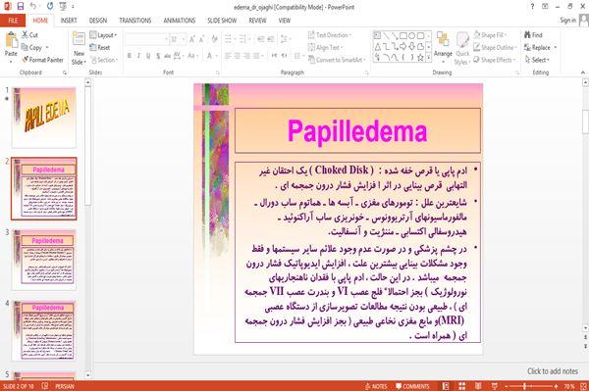Image resolution: width=589 pixels, height=391 pixels.
Task: Select the rectangle shape in shapes gallery
Action: click(403, 36)
